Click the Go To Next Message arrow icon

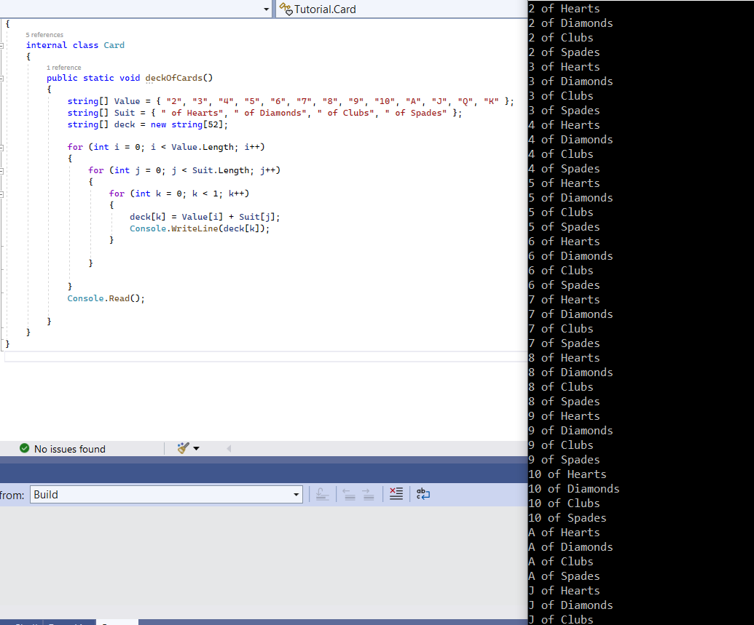pos(368,494)
